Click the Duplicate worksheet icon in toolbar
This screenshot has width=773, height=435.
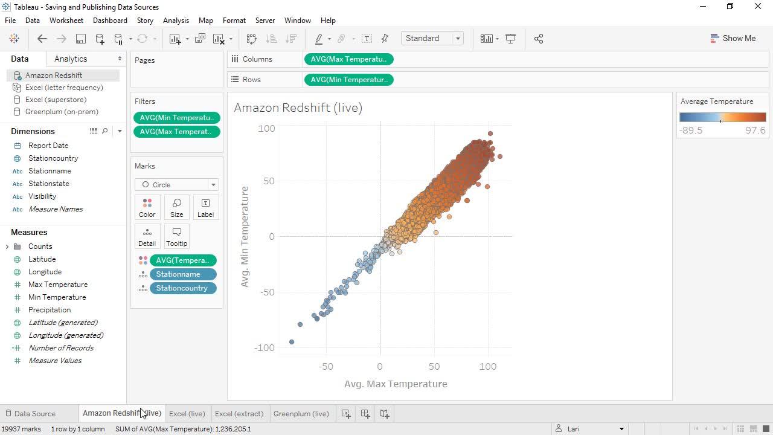click(200, 39)
